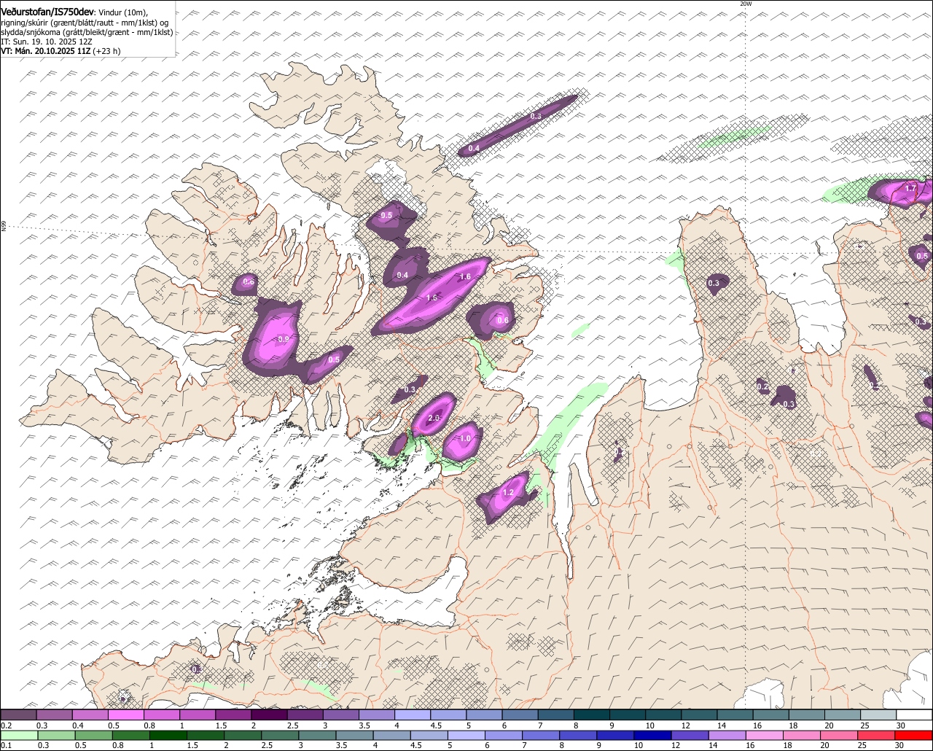Select the medium green 0.5 rain swatch

(94, 735)
